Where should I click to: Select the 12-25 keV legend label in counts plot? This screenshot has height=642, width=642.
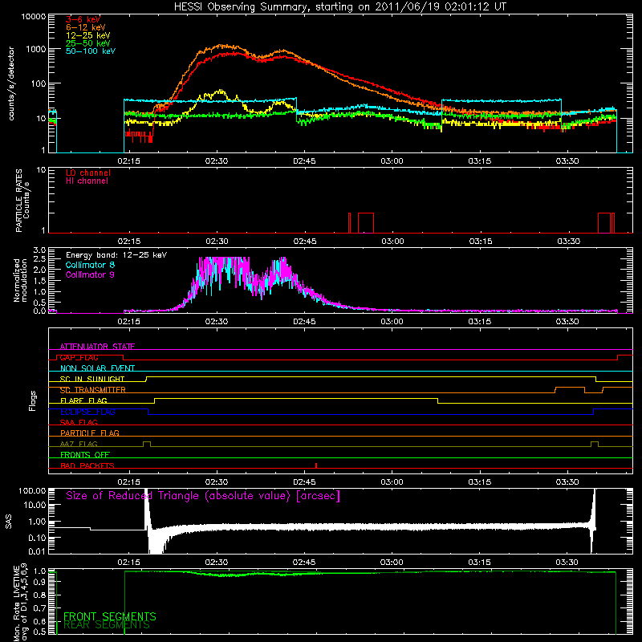pyautogui.click(x=87, y=35)
